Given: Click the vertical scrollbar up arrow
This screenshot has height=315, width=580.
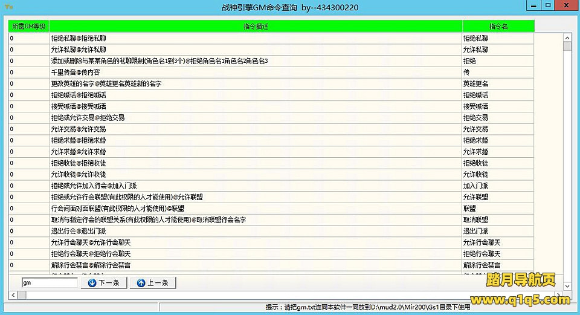Looking at the screenshot, I should 567,37.
